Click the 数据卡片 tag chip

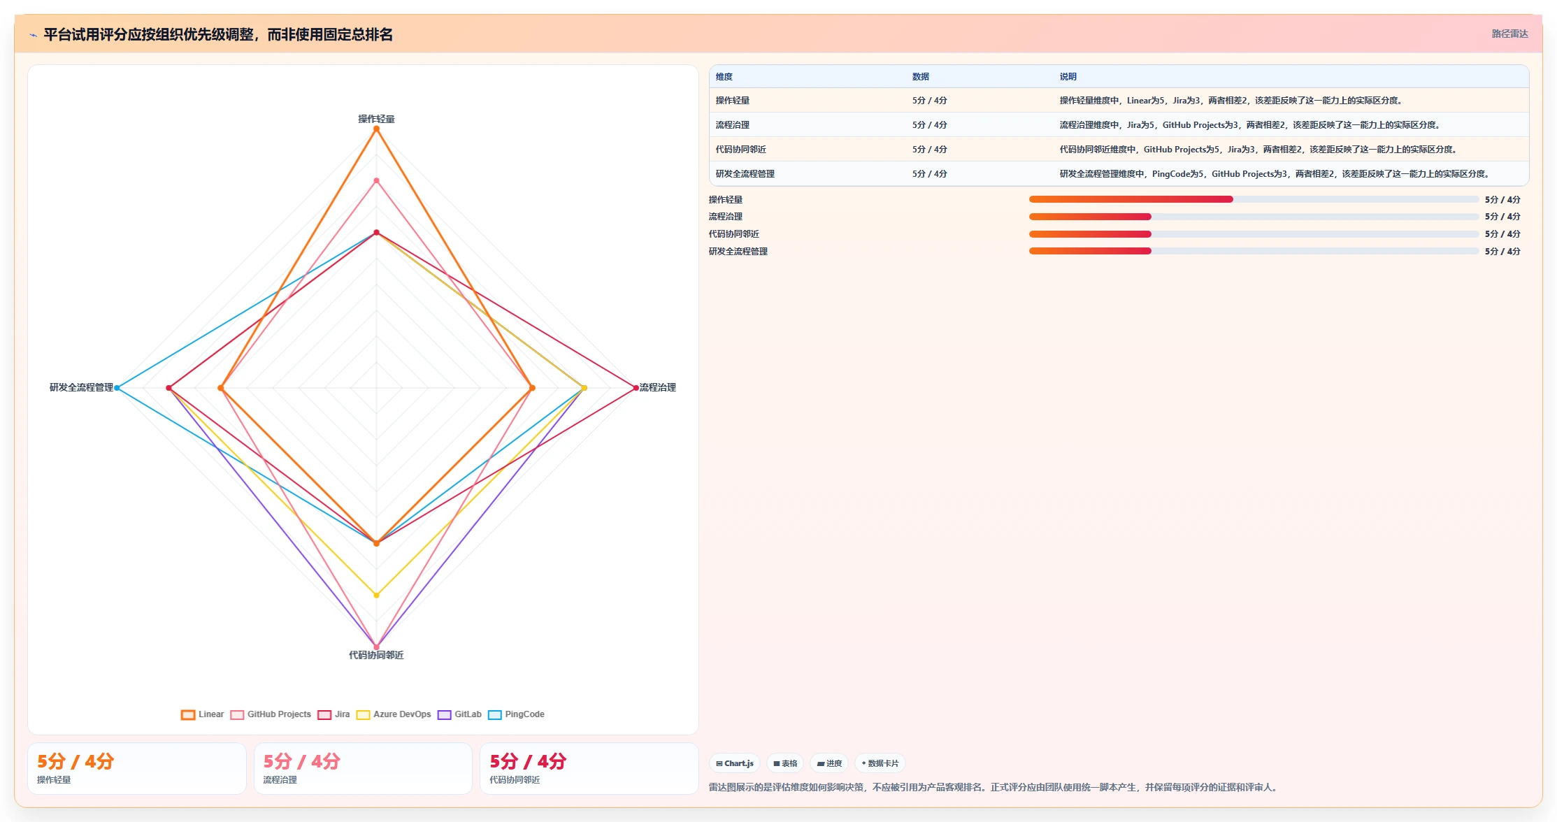880,763
